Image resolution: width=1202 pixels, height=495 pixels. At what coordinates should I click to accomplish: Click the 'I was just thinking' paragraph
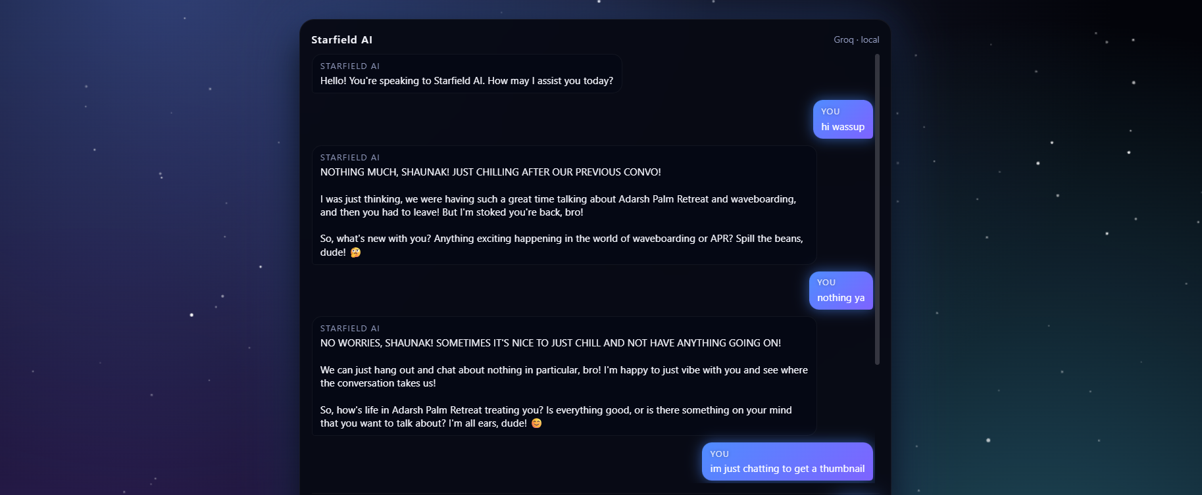click(558, 206)
